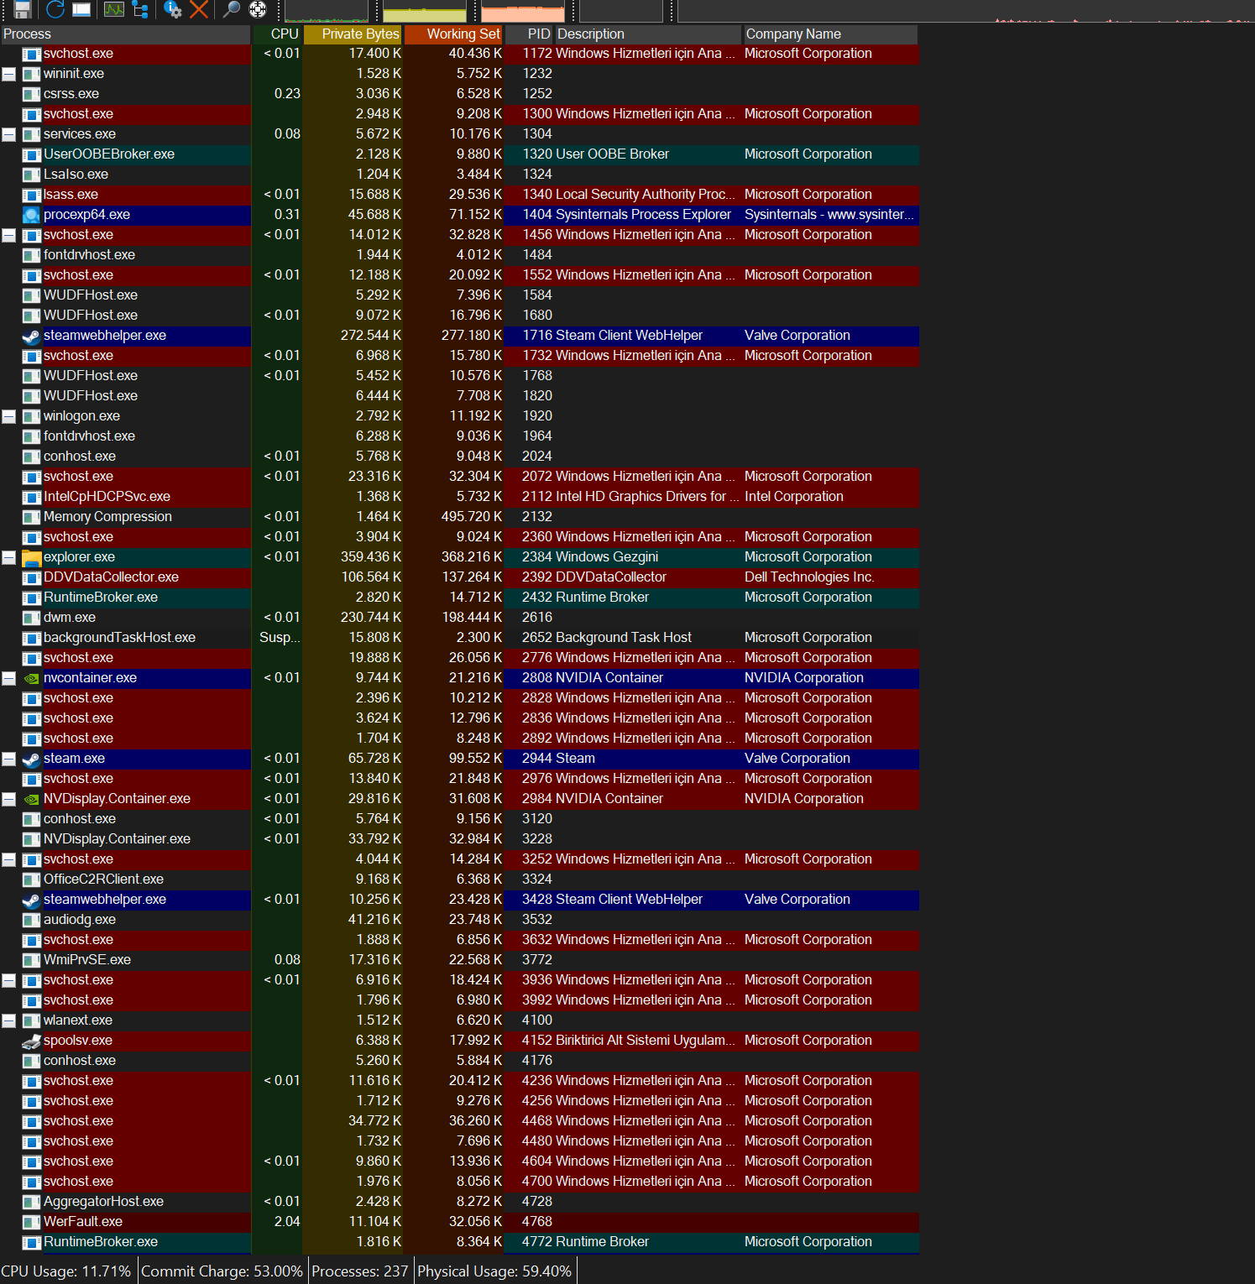Select the backgroundTaskHost.exe process row
Viewport: 1255px width, 1284px height.
459,638
